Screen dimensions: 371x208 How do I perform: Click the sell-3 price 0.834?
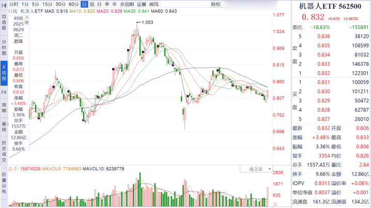(323, 55)
